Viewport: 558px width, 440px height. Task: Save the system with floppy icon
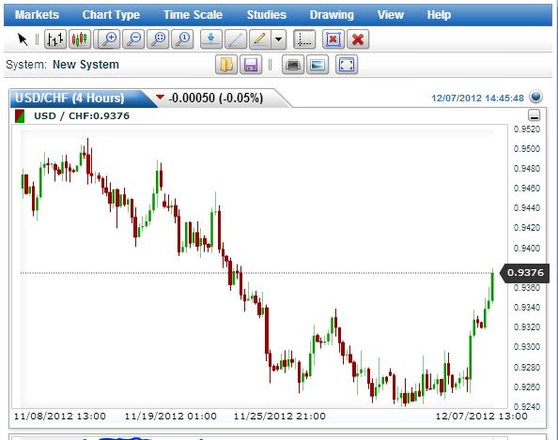pos(251,65)
